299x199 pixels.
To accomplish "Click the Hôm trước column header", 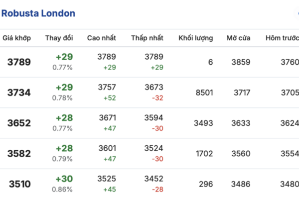I will [282, 38].
